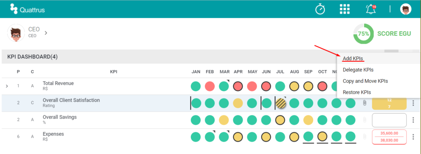Open the stopwatch timer icon

pos(320,9)
